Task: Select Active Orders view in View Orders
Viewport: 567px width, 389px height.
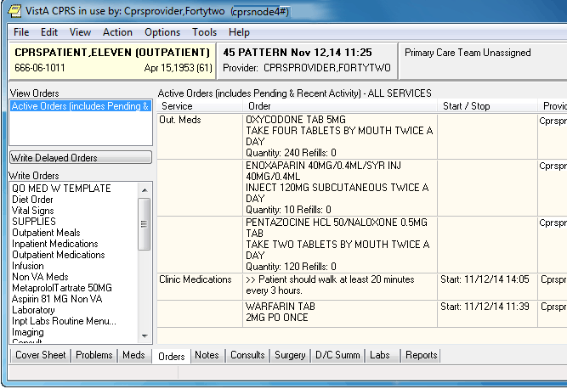Action: coord(80,106)
